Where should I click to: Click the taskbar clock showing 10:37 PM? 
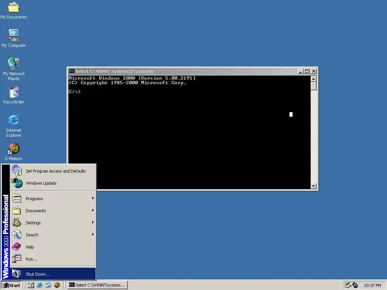point(372,285)
